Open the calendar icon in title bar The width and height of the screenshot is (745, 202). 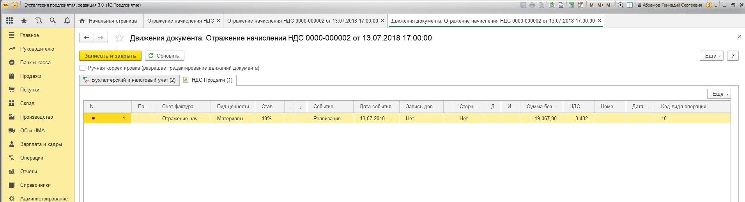580,5
